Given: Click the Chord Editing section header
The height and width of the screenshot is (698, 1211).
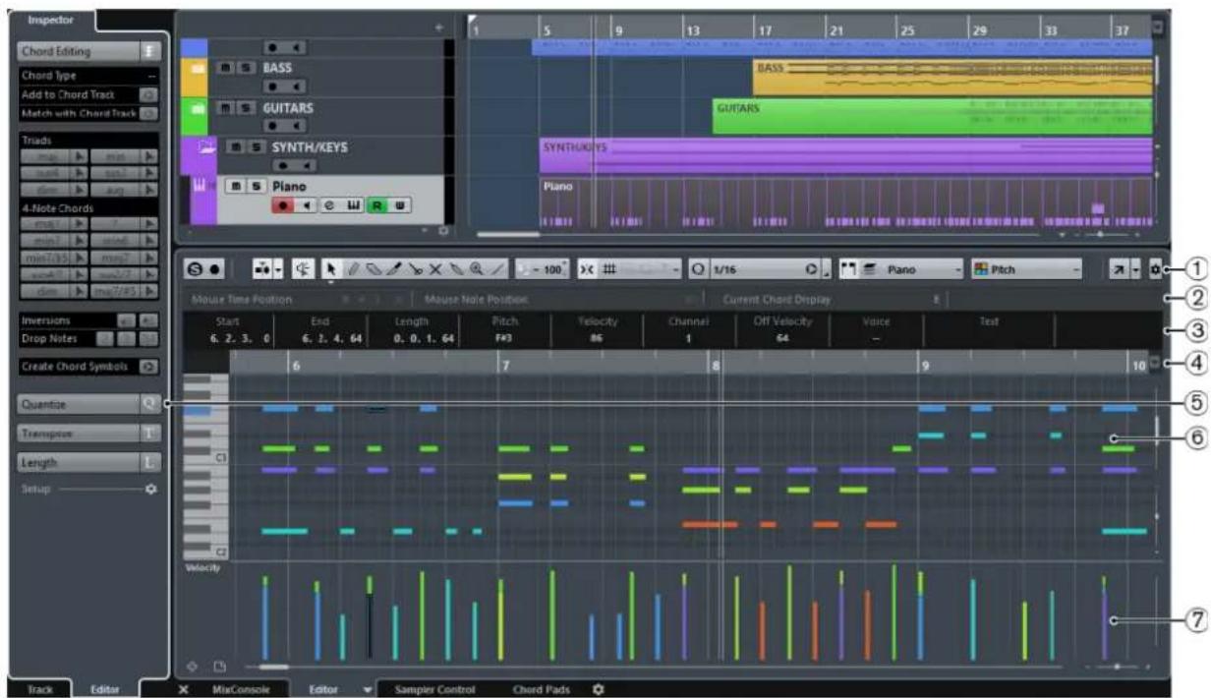Looking at the screenshot, I should click(79, 51).
